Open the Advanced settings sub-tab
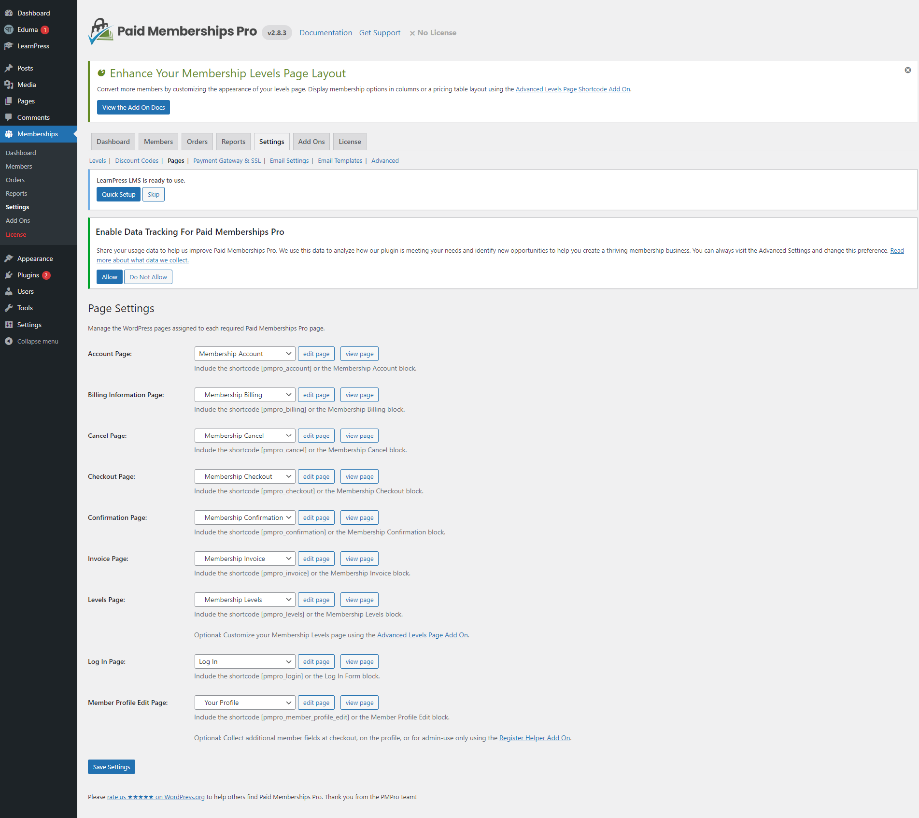919x818 pixels. 385,161
